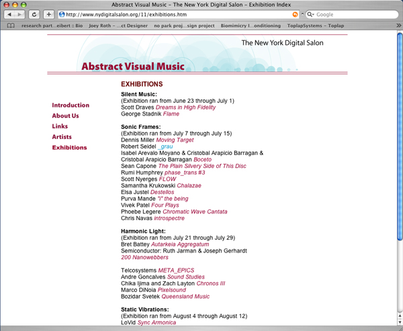Image resolution: width=403 pixels, height=331 pixels.
Task: Click the scrollbar down arrow
Action: click(x=400, y=322)
